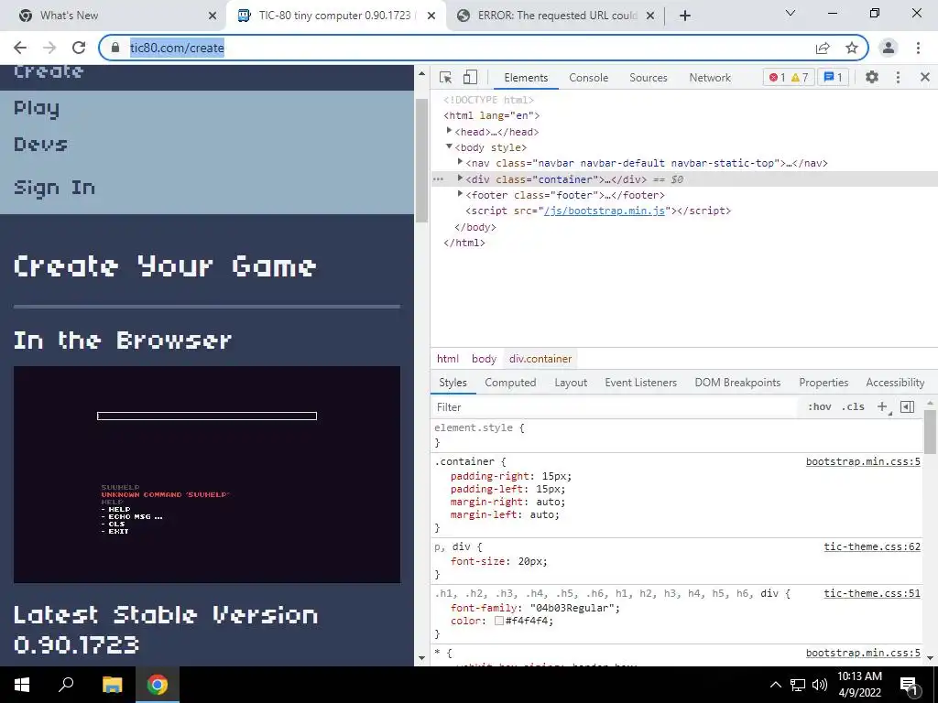Toggle the .cls class editor button
Image resolution: width=938 pixels, height=703 pixels.
coord(853,407)
